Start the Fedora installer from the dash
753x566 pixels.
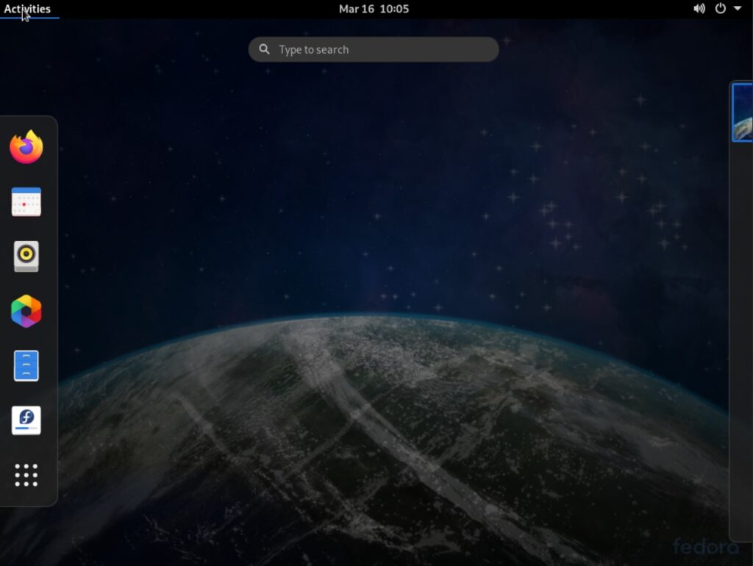[26, 420]
